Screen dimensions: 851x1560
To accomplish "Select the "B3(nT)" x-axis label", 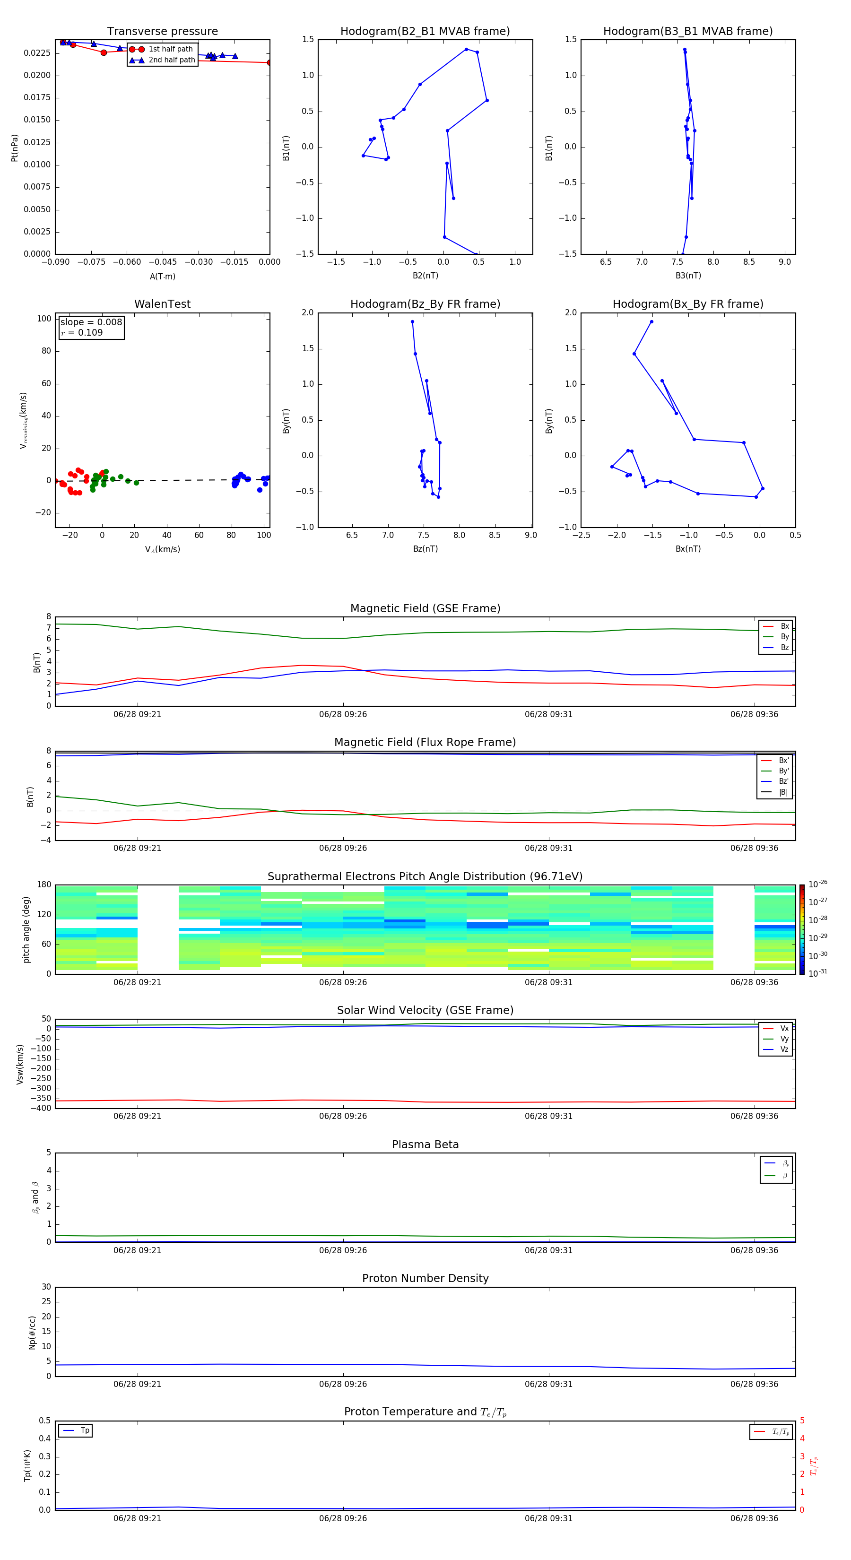I will coord(688,276).
